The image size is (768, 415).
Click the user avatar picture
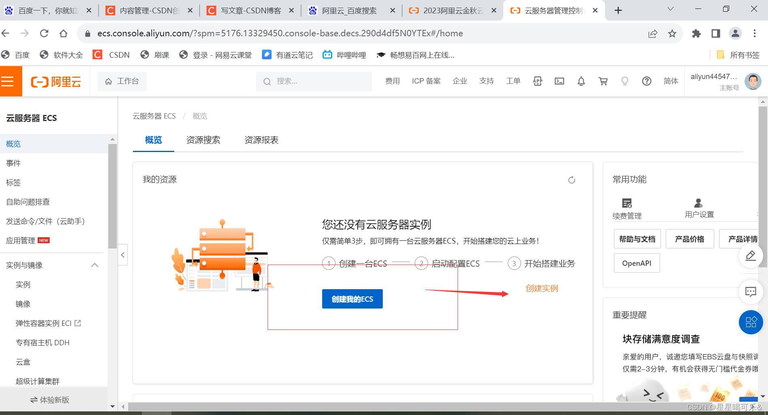753,81
